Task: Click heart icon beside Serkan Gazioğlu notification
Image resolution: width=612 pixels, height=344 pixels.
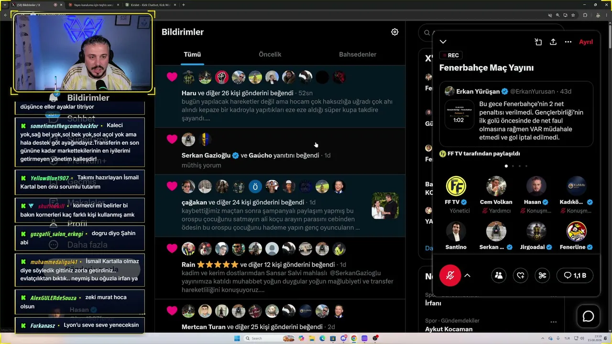Action: click(172, 139)
